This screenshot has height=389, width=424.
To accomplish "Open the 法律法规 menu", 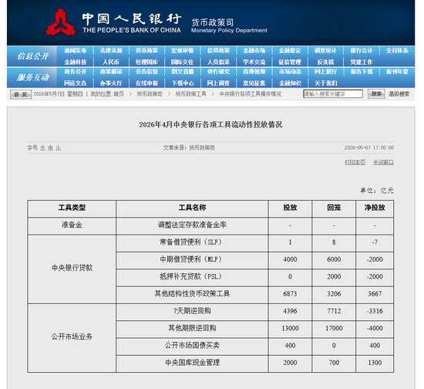I will click(111, 51).
